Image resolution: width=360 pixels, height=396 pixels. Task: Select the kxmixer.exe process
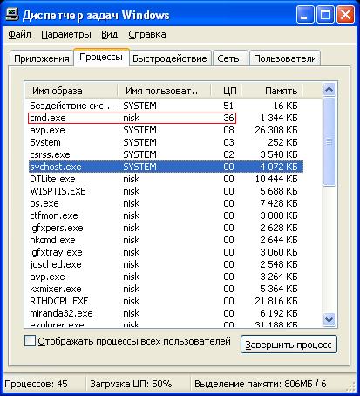pos(166,289)
